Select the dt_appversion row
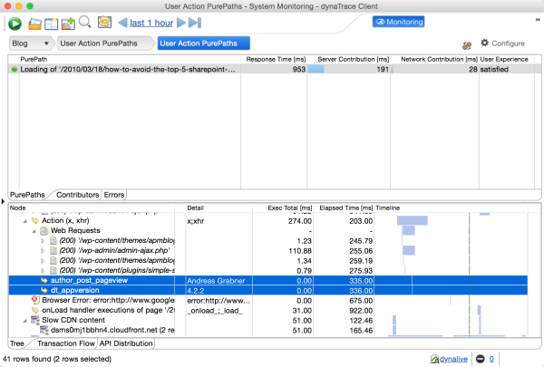544x367 pixels. tap(267, 291)
